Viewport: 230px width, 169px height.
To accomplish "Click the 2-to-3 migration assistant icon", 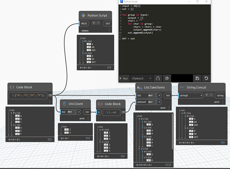I will (x=158, y=78).
